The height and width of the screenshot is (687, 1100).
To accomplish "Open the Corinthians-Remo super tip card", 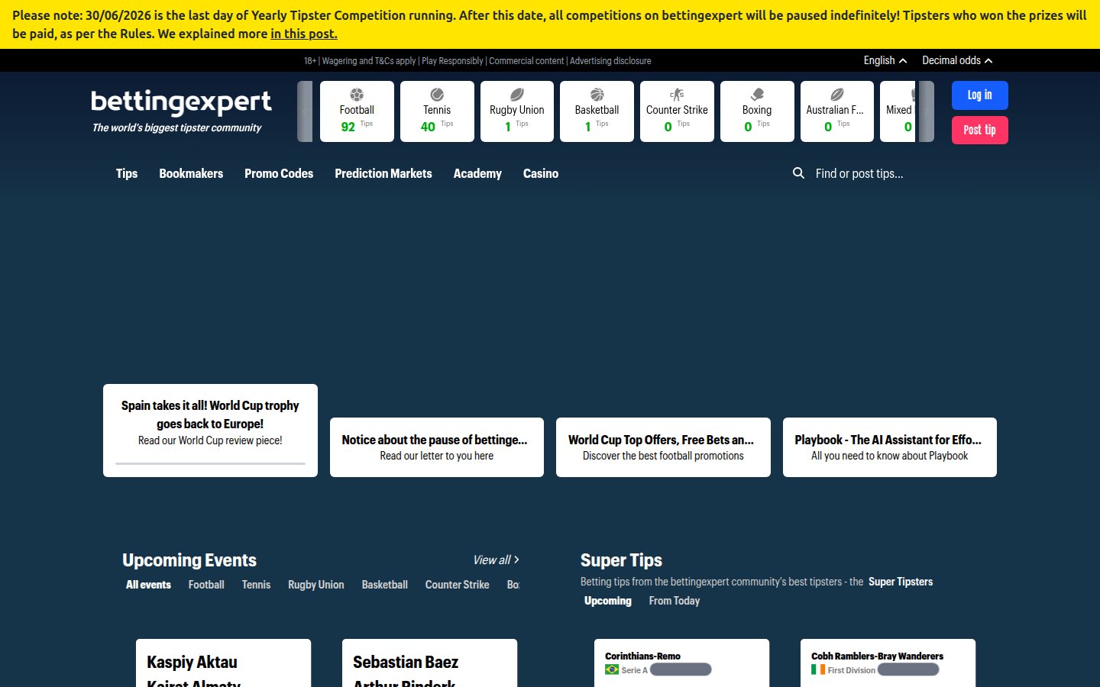I will pos(681,663).
